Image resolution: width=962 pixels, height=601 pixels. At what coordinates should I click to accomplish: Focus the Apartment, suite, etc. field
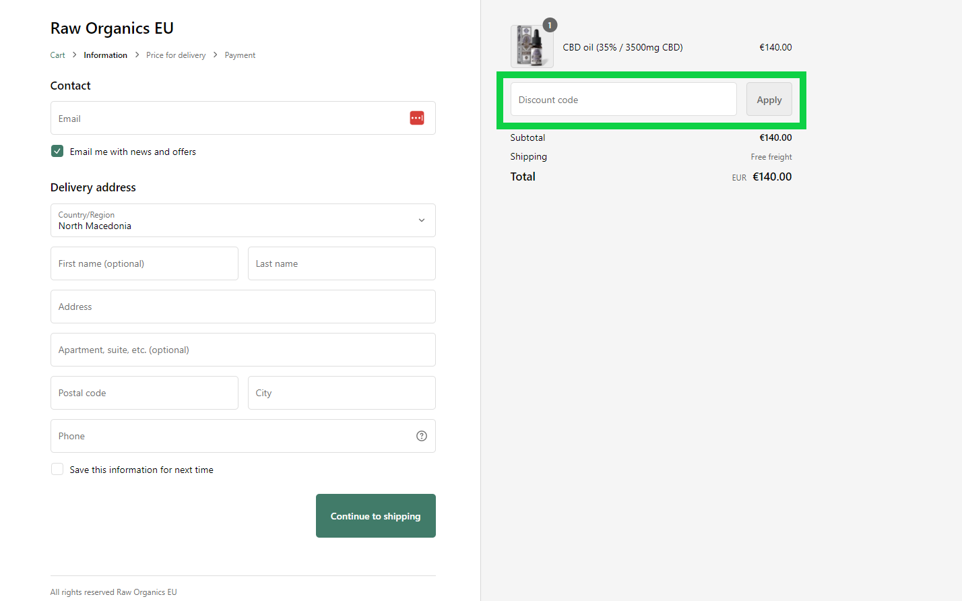[243, 350]
